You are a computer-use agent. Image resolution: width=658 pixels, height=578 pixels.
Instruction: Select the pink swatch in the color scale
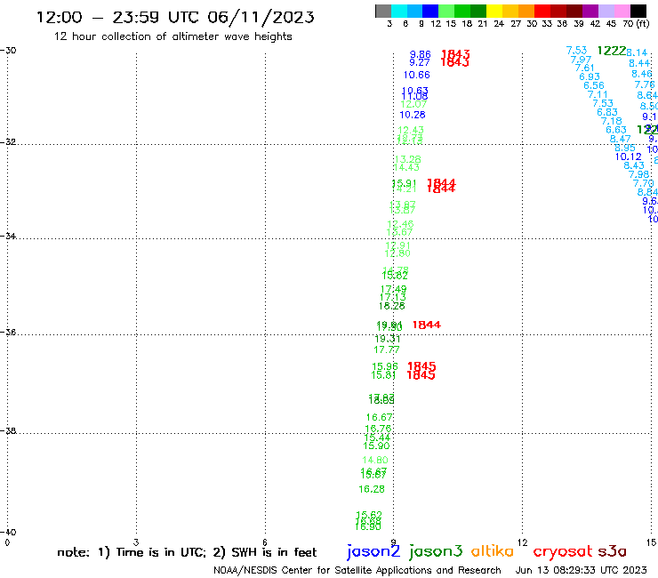pyautogui.click(x=622, y=11)
